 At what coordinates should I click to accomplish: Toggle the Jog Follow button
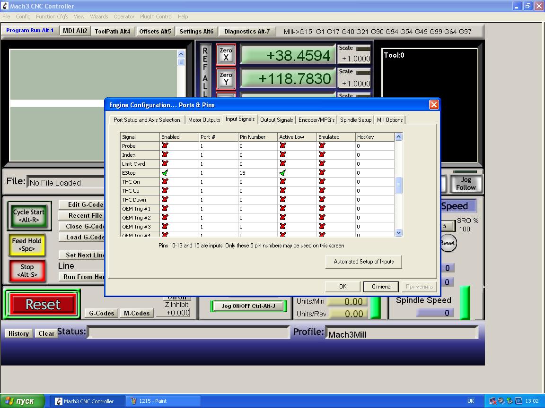466,184
